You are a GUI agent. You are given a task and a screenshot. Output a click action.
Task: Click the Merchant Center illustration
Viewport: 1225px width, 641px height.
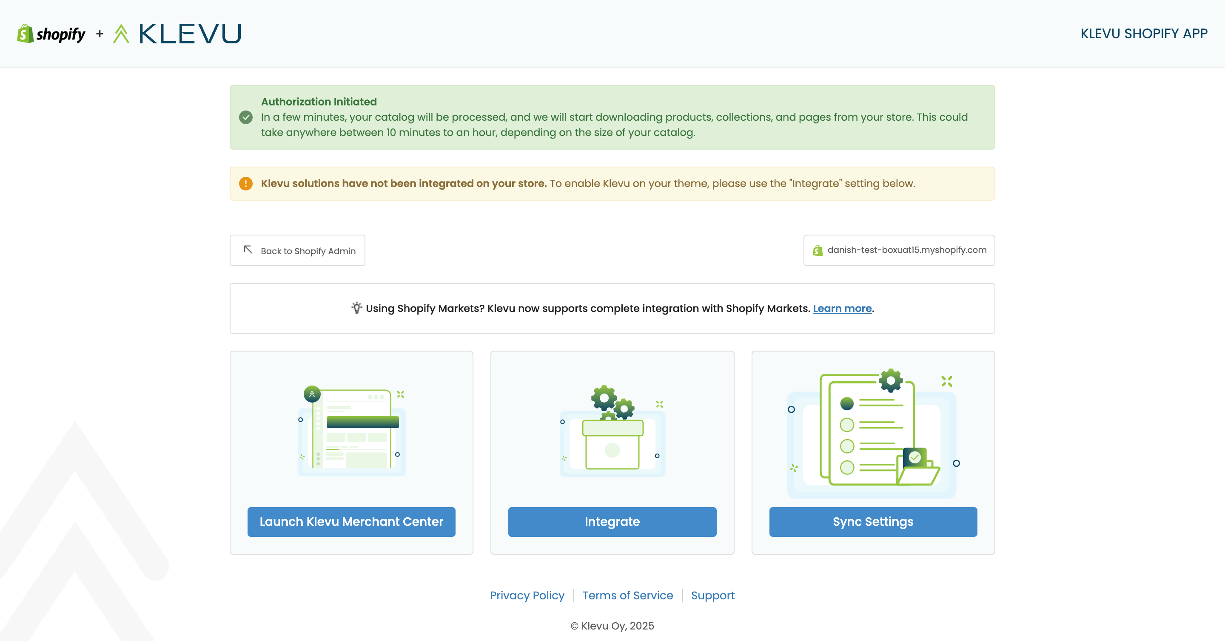click(x=351, y=430)
